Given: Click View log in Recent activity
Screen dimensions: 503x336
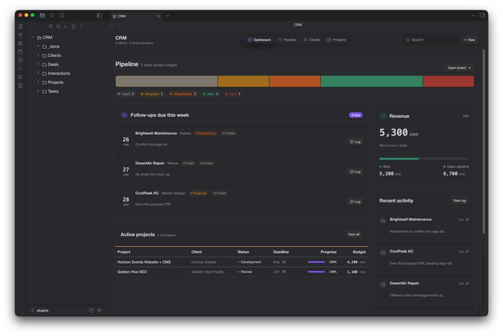Looking at the screenshot, I should coord(459,201).
